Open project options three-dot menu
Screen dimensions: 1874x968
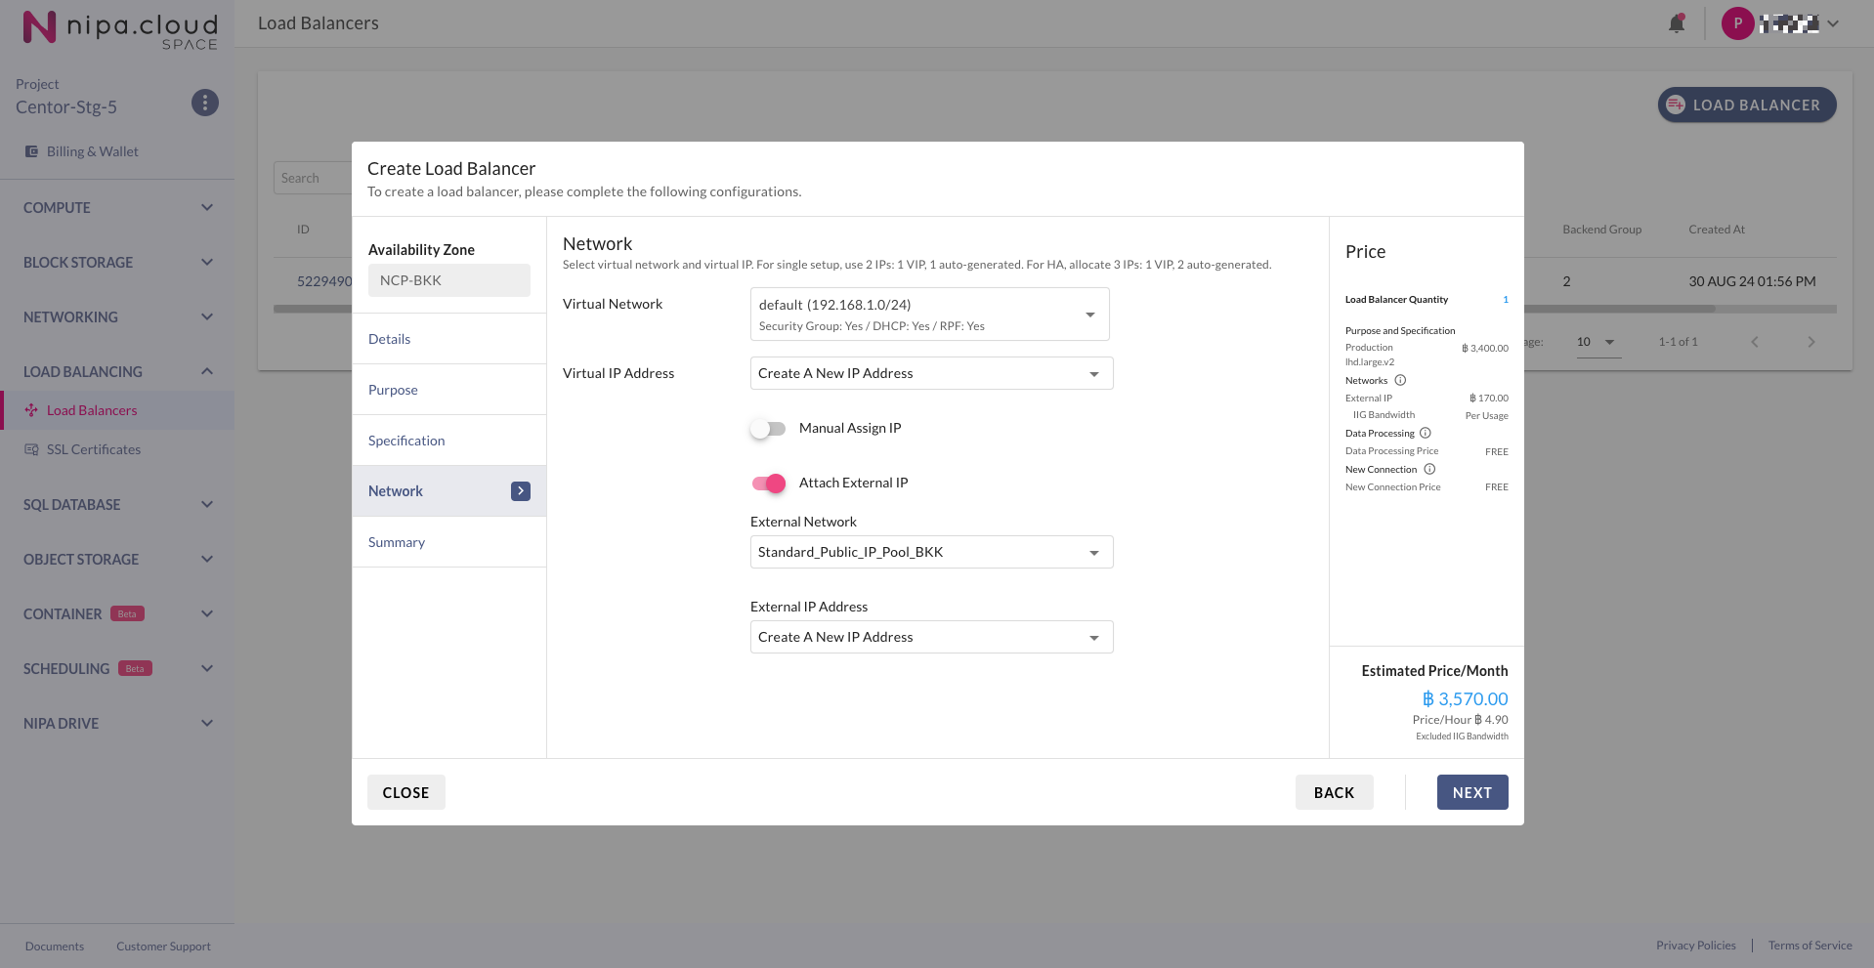coord(205,103)
